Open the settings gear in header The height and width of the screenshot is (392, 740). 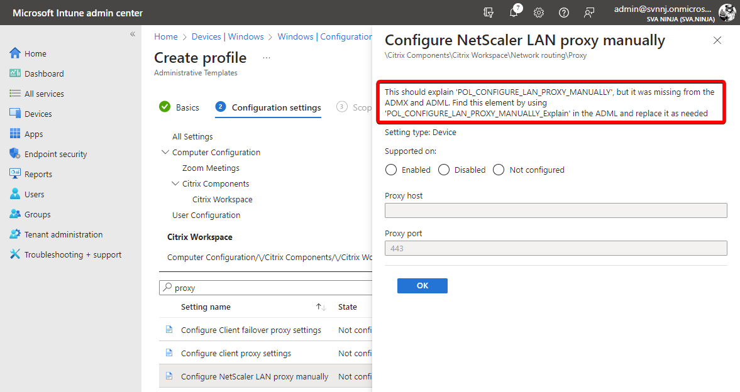539,13
